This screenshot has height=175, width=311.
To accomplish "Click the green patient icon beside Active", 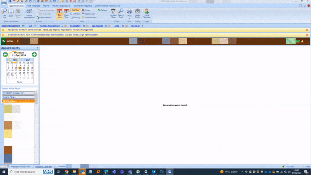I will click(x=3, y=41).
